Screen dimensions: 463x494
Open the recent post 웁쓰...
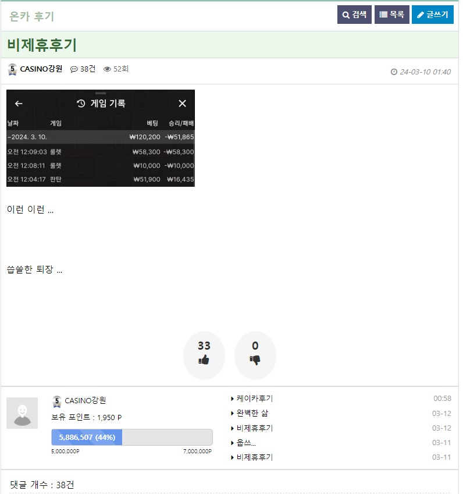pyautogui.click(x=246, y=443)
